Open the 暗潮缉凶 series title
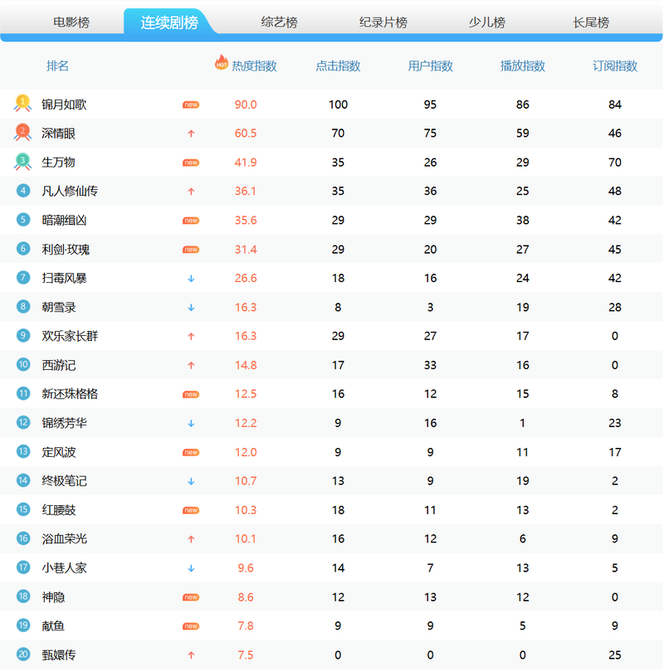The height and width of the screenshot is (671, 664). pos(64,221)
